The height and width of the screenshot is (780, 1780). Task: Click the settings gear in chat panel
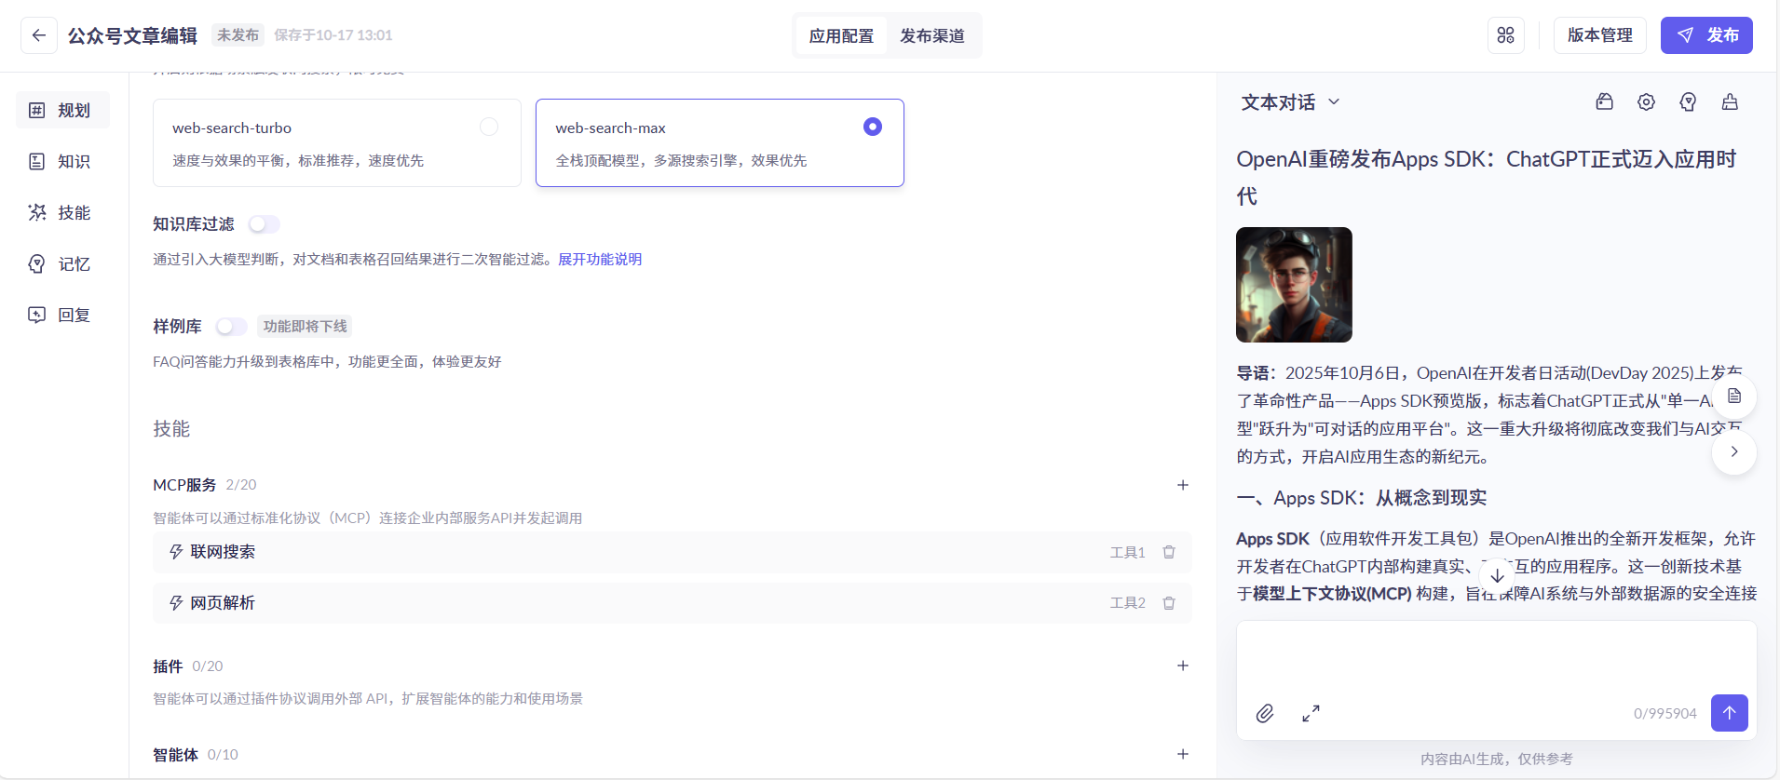[x=1646, y=102]
